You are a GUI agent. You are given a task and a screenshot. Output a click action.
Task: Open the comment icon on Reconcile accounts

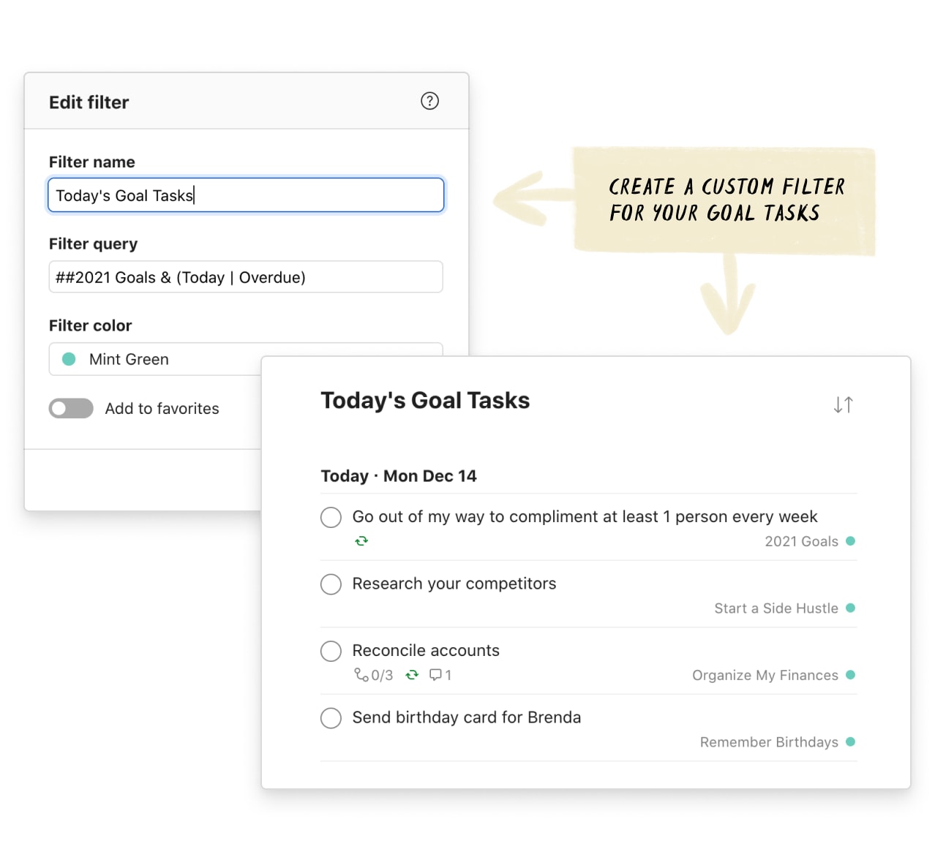[440, 675]
